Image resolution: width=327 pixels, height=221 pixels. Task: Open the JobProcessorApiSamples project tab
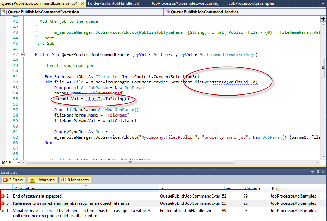(x=252, y=3)
